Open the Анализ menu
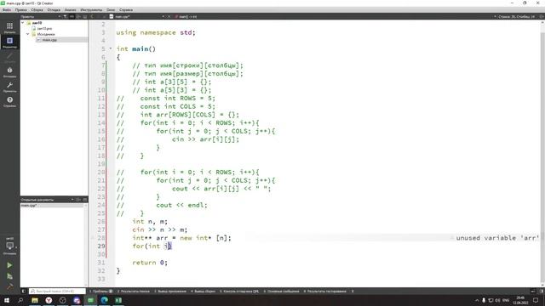This screenshot has height=306, width=545. pos(70,9)
